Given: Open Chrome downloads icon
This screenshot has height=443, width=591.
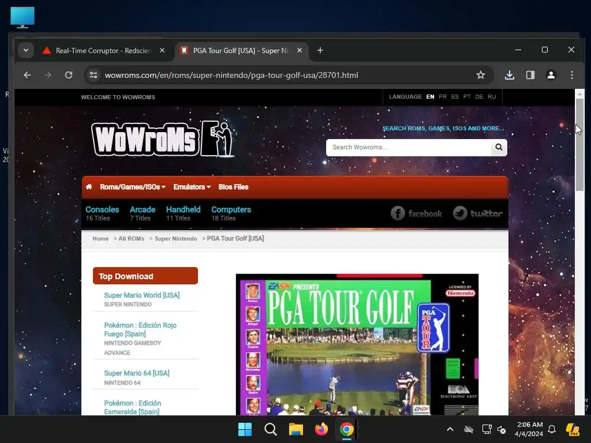Looking at the screenshot, I should 510,75.
